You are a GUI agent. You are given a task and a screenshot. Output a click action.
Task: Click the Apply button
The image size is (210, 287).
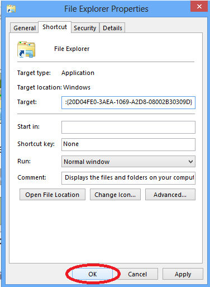183,274
